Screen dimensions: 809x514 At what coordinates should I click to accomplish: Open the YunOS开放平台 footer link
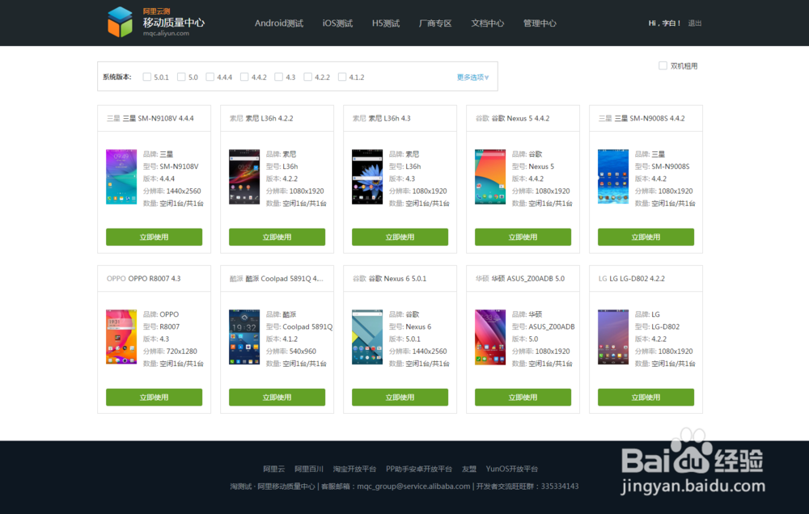pos(512,469)
